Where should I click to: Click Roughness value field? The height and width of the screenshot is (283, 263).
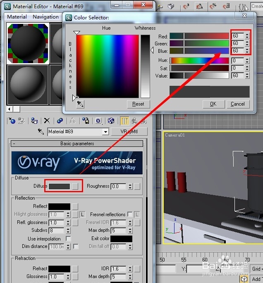pyautogui.click(x=119, y=186)
